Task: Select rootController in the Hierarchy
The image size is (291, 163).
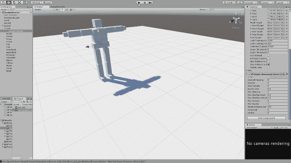Action: 16,31
